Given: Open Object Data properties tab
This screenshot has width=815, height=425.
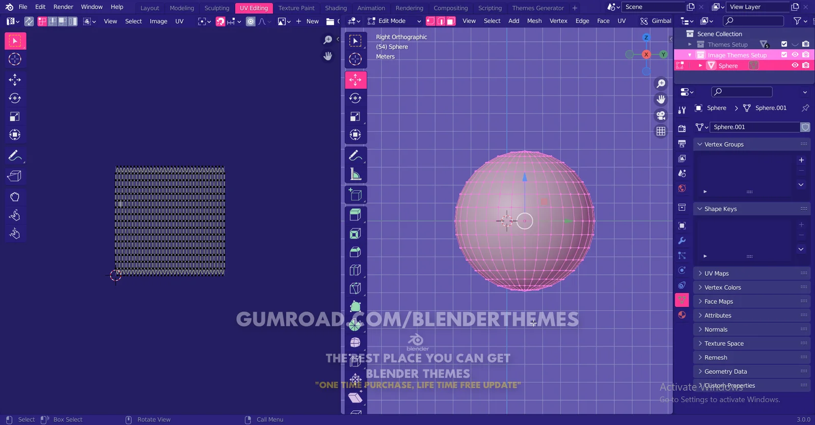Looking at the screenshot, I should tap(682, 300).
